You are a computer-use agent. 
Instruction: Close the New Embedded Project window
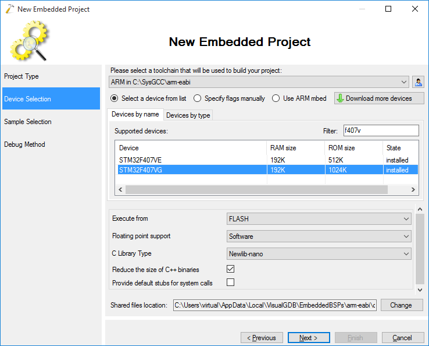coord(415,9)
